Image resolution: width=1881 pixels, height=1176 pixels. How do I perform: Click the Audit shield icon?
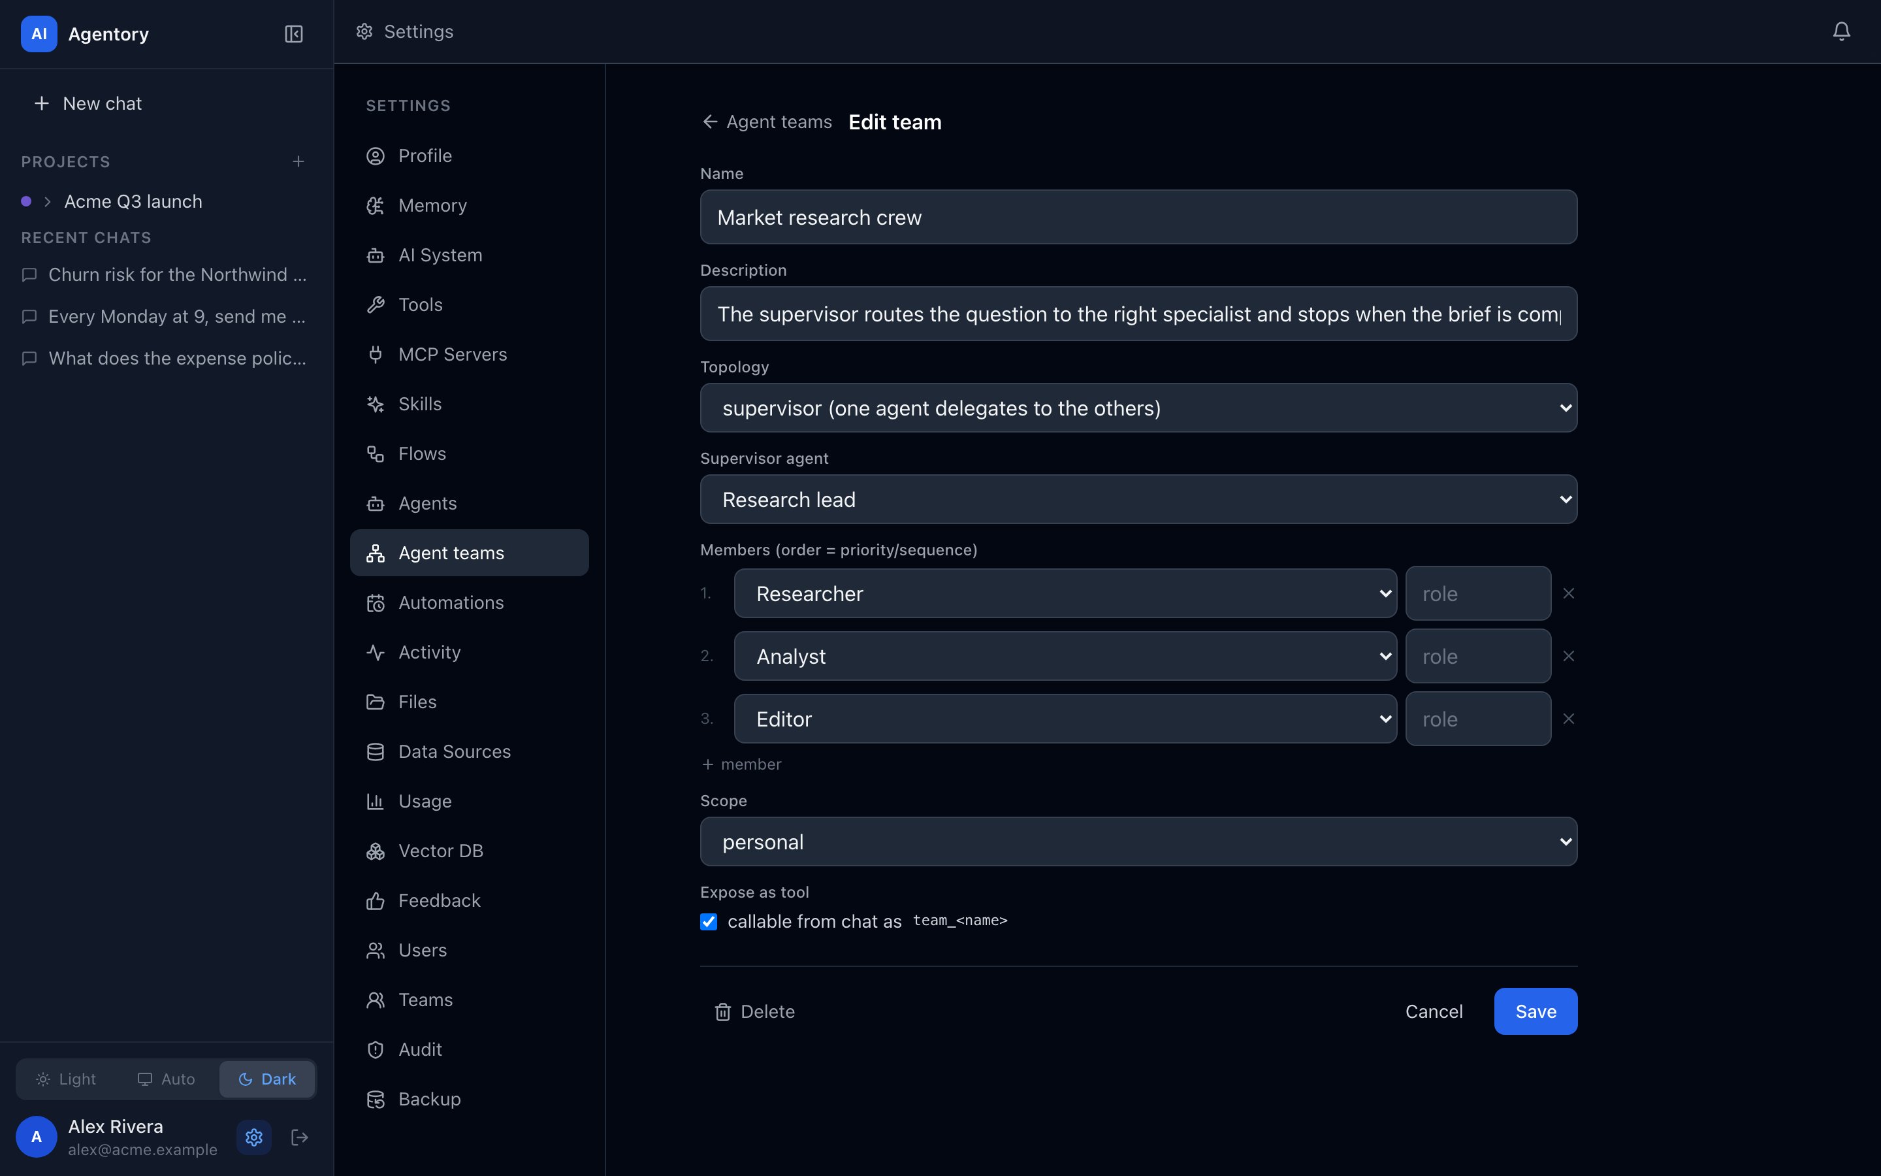376,1050
